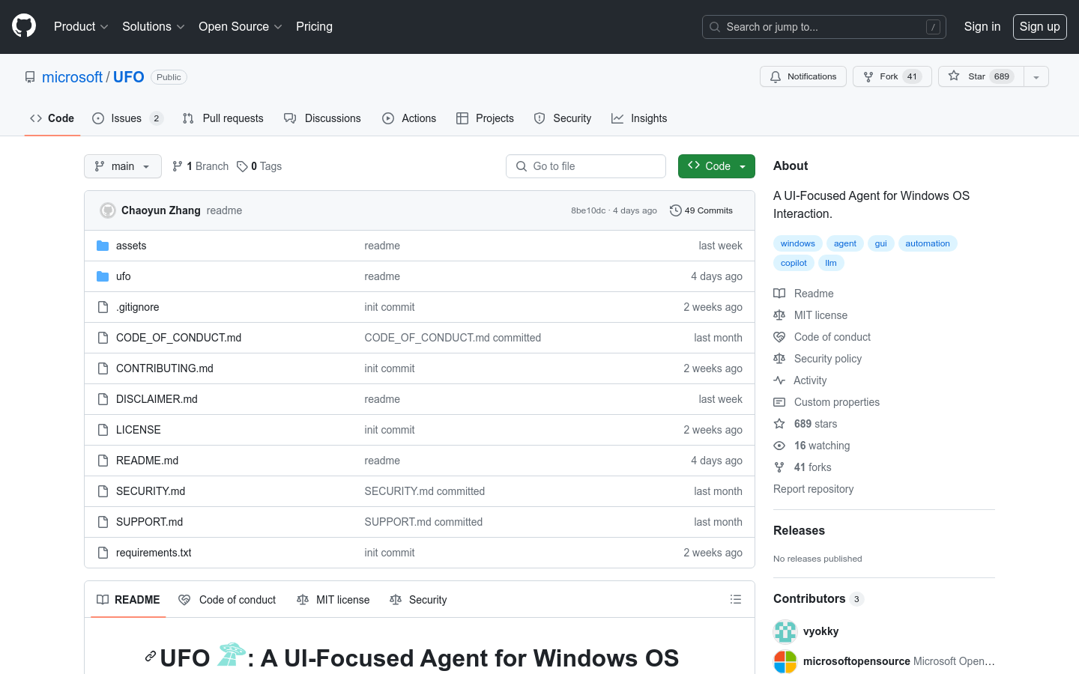Open the README outline list icon
Image resolution: width=1079 pixels, height=674 pixels.
pyautogui.click(x=736, y=599)
